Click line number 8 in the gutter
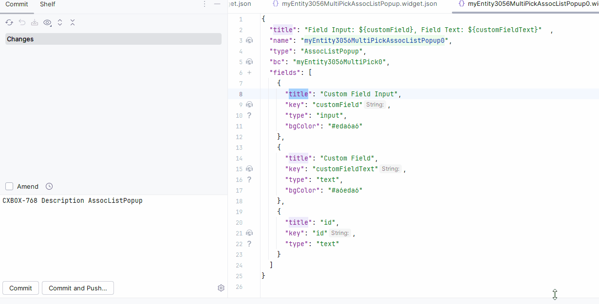The width and height of the screenshot is (599, 304). point(241,94)
